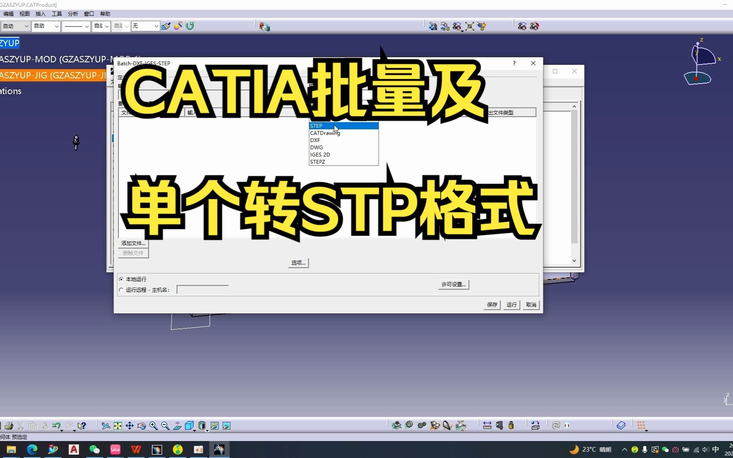The image size is (733, 458).
Task: Open the 工具 menu
Action: 57,14
